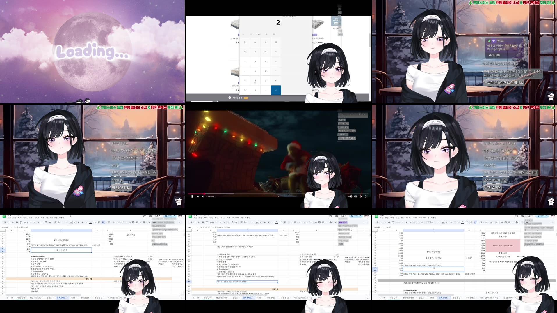The width and height of the screenshot is (557, 313).
Task: Click Undo in sheet showing cell C42
Action: (195, 222)
